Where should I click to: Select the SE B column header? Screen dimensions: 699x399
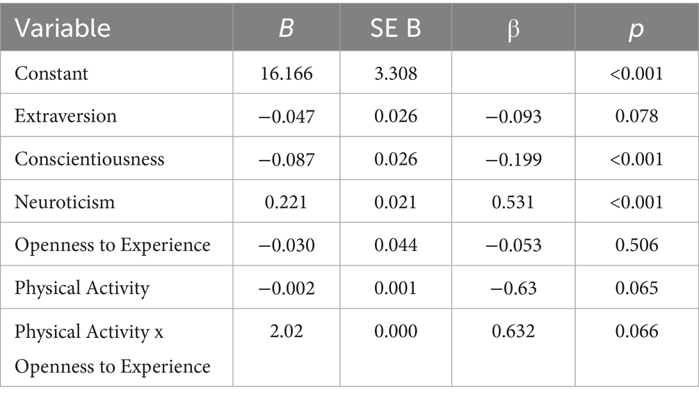click(x=395, y=27)
